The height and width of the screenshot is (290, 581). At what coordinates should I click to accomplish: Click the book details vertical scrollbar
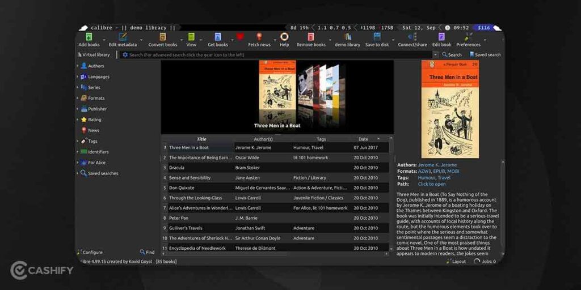pos(503,207)
